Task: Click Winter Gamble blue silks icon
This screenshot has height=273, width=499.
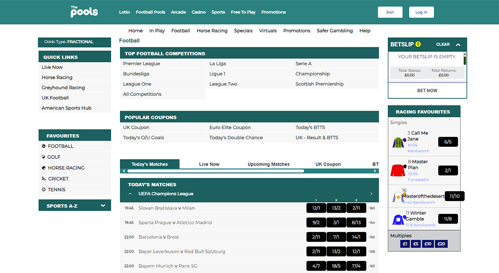Action: click(399, 219)
